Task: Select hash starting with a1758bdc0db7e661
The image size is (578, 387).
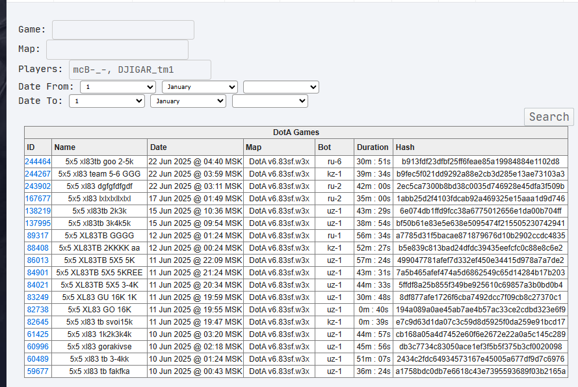Action: click(x=480, y=371)
